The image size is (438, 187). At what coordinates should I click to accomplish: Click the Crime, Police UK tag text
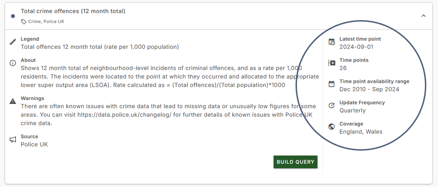tap(46, 22)
